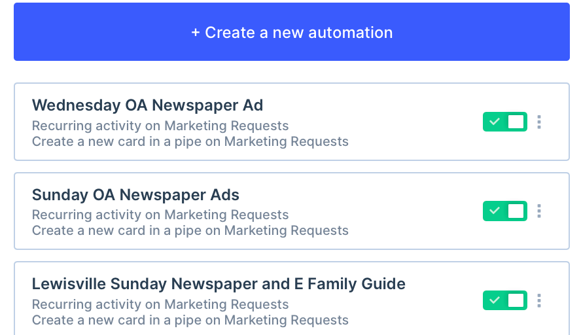This screenshot has height=335, width=581.
Task: Open three-dot menu for Sunday OA Newspaper Ads
Action: point(539,211)
